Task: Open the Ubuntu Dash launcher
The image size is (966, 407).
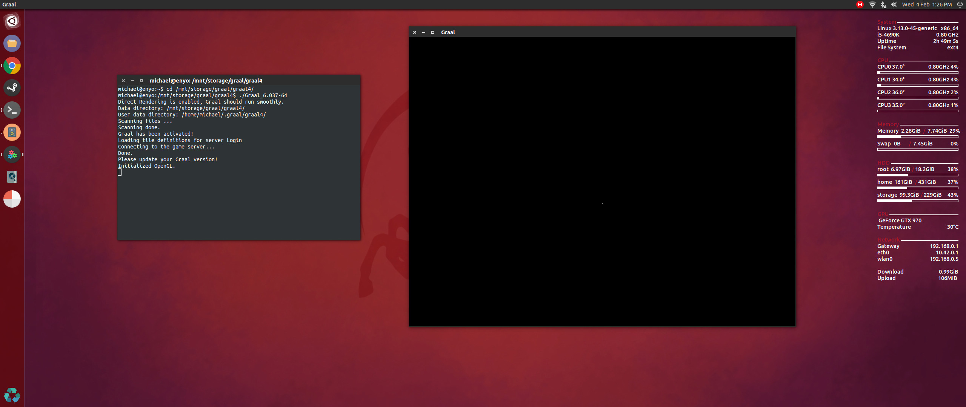Action: (12, 21)
